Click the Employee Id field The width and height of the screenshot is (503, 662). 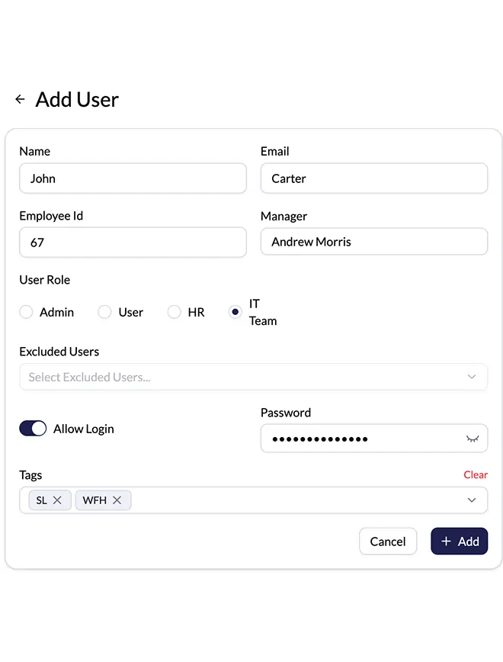coord(133,243)
